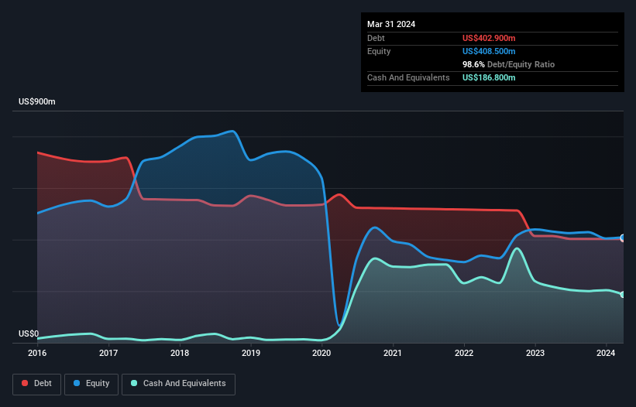
Task: Select the 2020 x-axis label
Action: click(321, 353)
